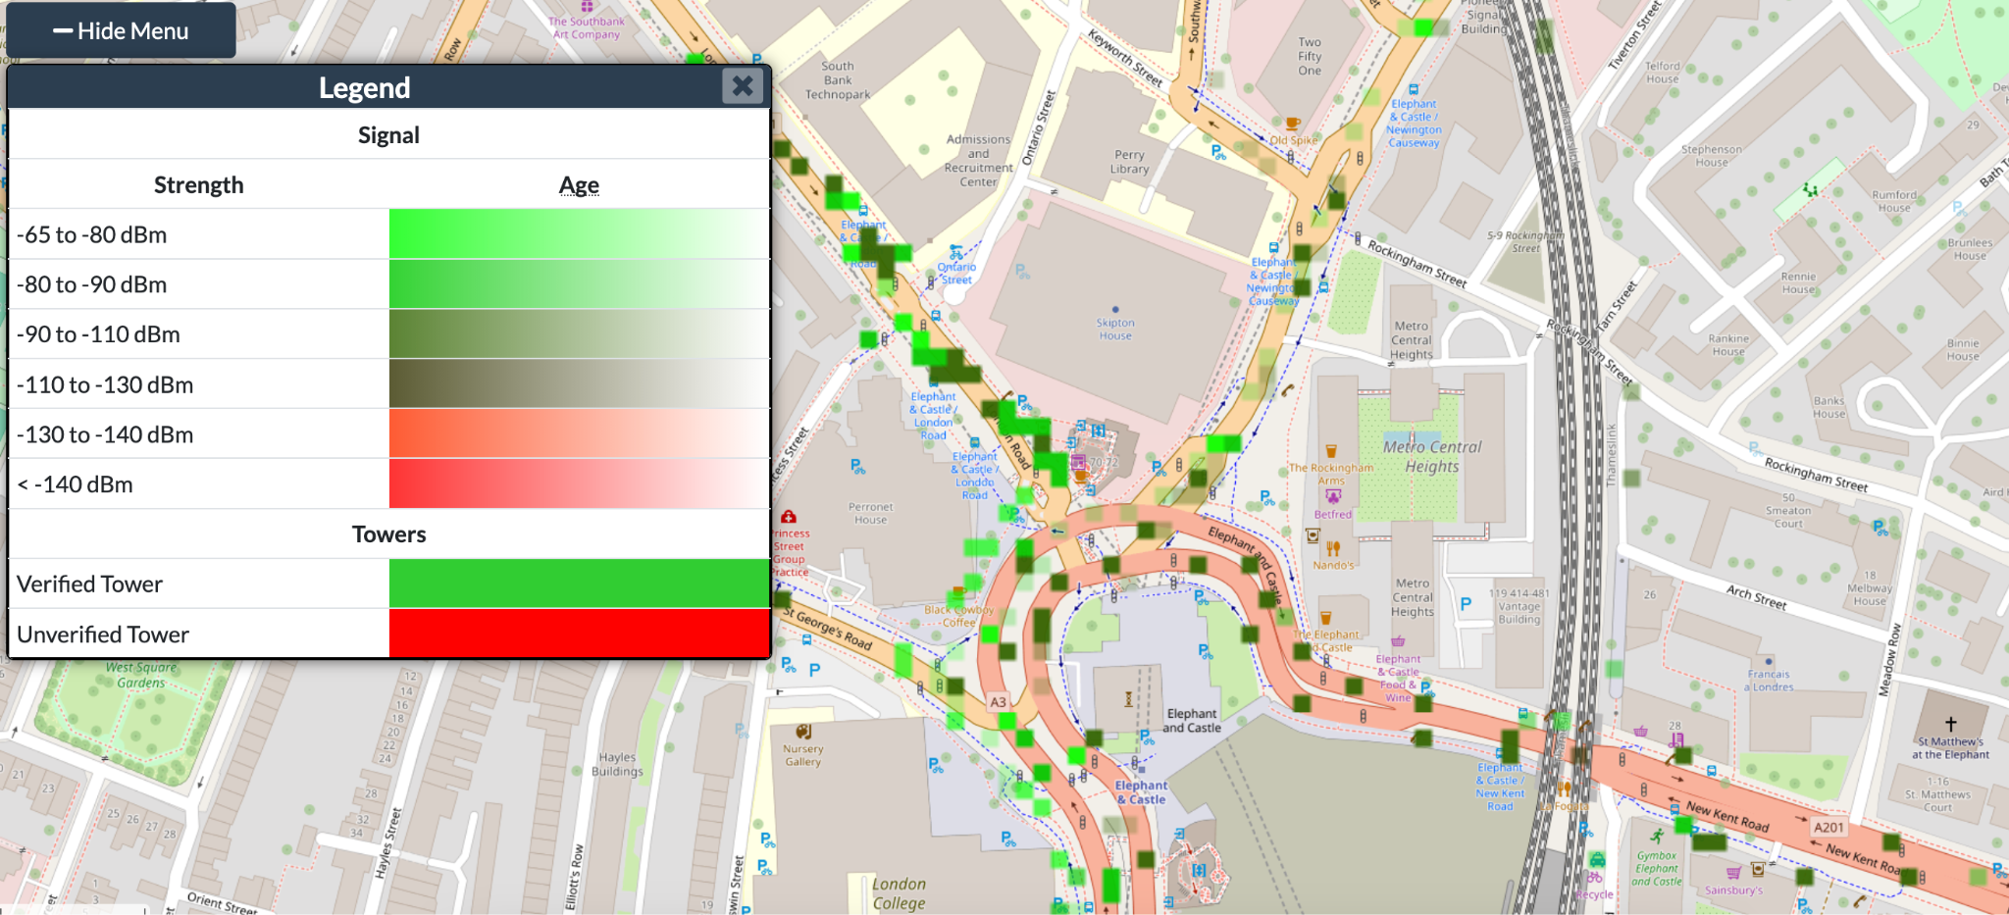Click the Skipton House map label
Image resolution: width=2009 pixels, height=915 pixels.
pyautogui.click(x=1115, y=329)
